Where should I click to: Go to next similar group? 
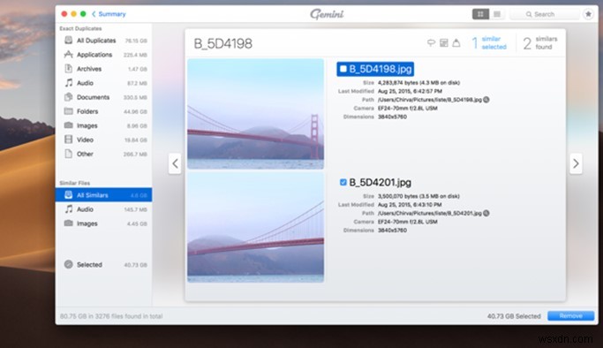coord(576,163)
